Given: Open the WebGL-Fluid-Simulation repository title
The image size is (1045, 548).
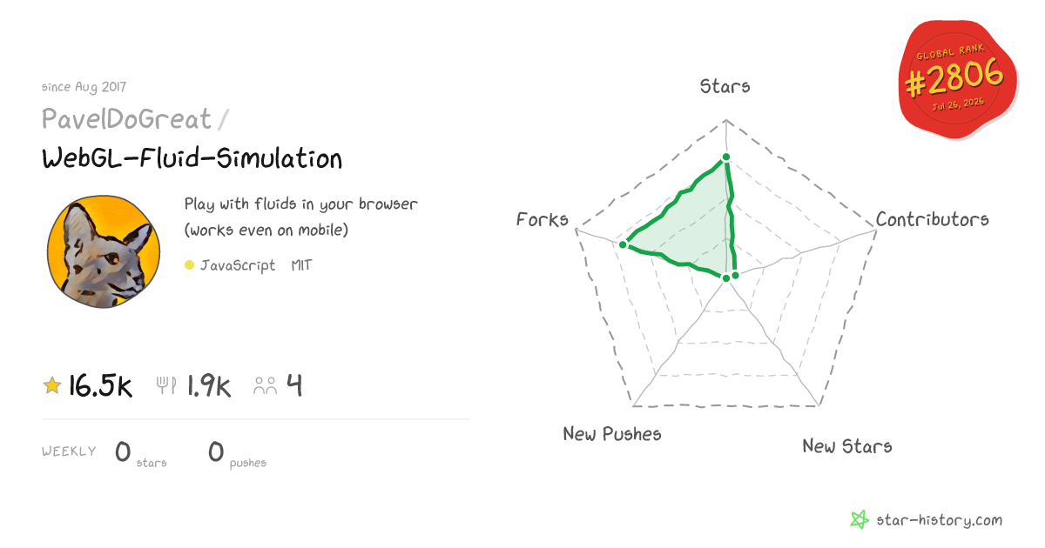Looking at the screenshot, I should [x=192, y=158].
